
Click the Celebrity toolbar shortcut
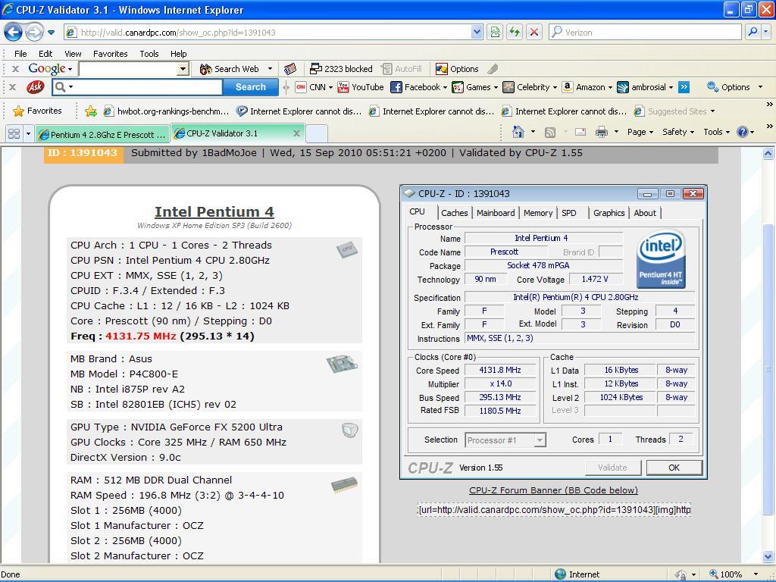point(530,87)
